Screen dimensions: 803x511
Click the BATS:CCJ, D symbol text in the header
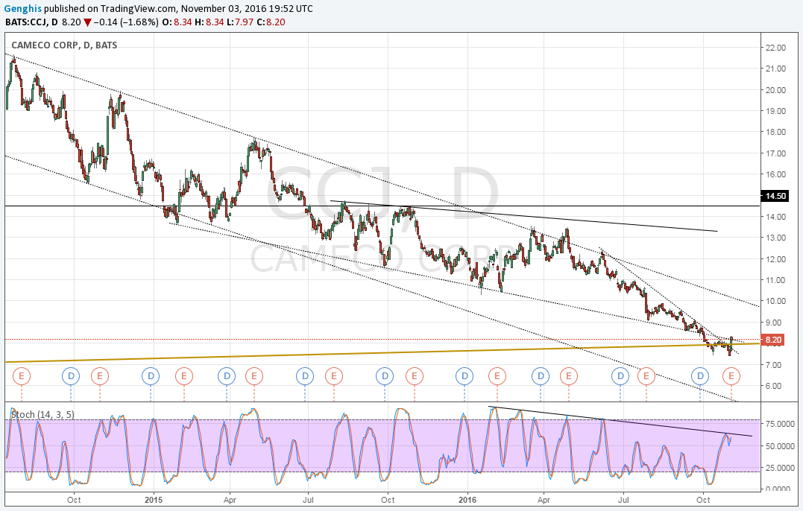coord(31,22)
